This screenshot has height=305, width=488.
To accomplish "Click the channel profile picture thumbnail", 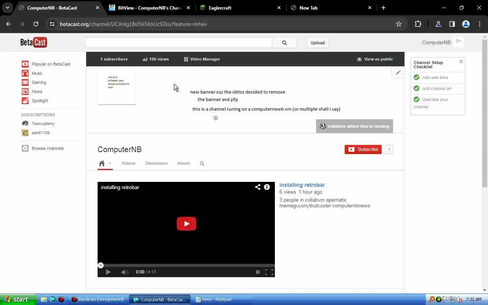I will (x=117, y=86).
